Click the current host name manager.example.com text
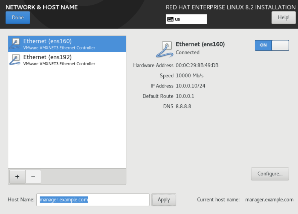This screenshot has width=298, height=214. (269, 200)
